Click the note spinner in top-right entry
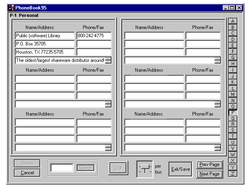The height and width of the screenshot is (188, 251). tap(218, 60)
